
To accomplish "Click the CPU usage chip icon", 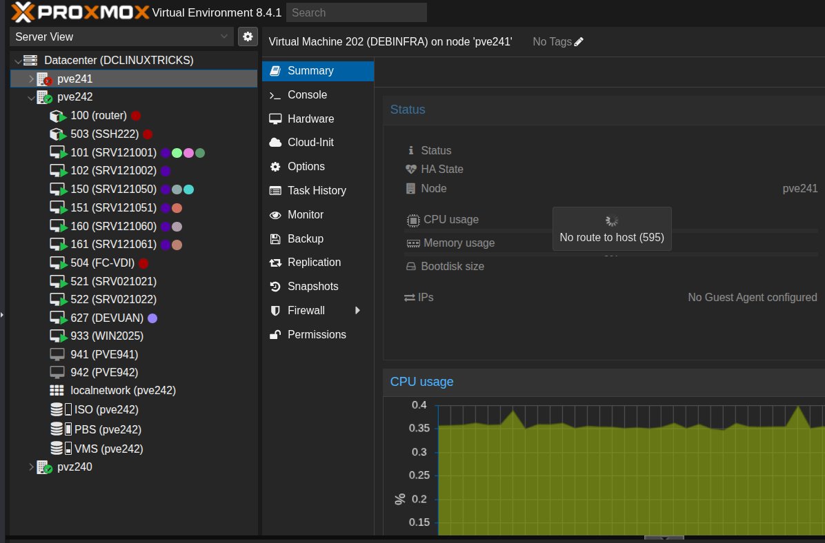I will tap(413, 221).
